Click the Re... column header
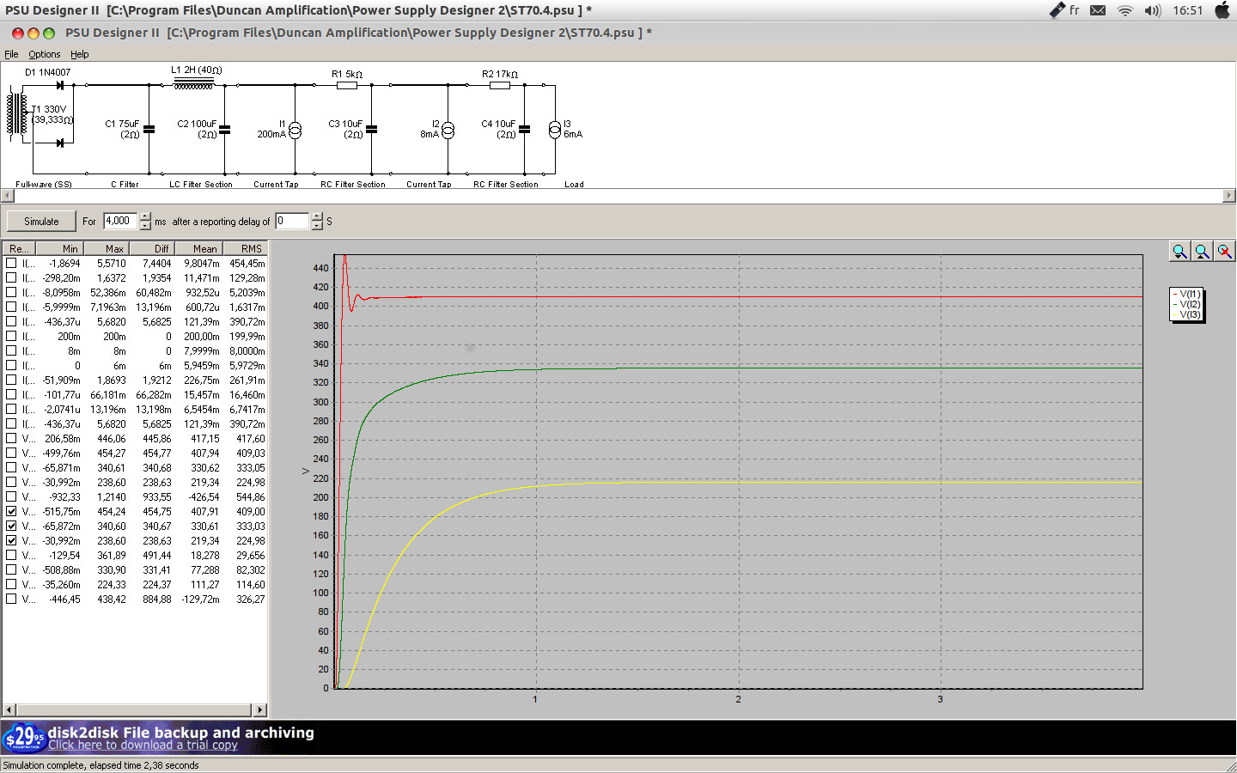 (x=20, y=248)
